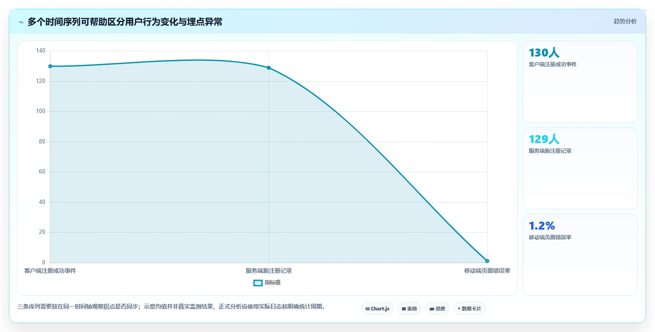The height and width of the screenshot is (332, 655).
Task: Click the data point at 服务端新注册记录
Action: pos(269,68)
